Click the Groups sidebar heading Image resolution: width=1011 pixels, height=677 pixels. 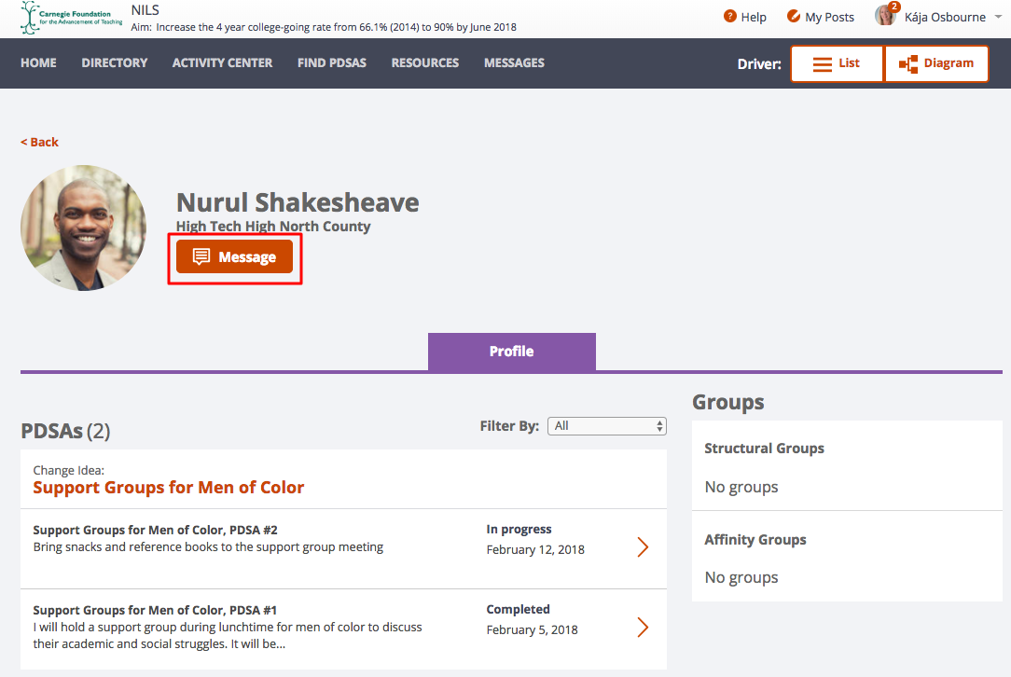point(728,402)
